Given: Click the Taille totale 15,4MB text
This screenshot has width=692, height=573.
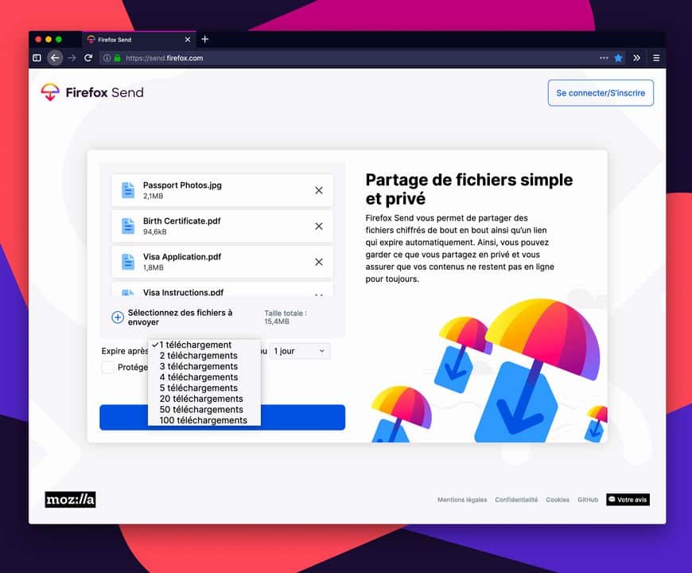Looking at the screenshot, I should (x=286, y=317).
